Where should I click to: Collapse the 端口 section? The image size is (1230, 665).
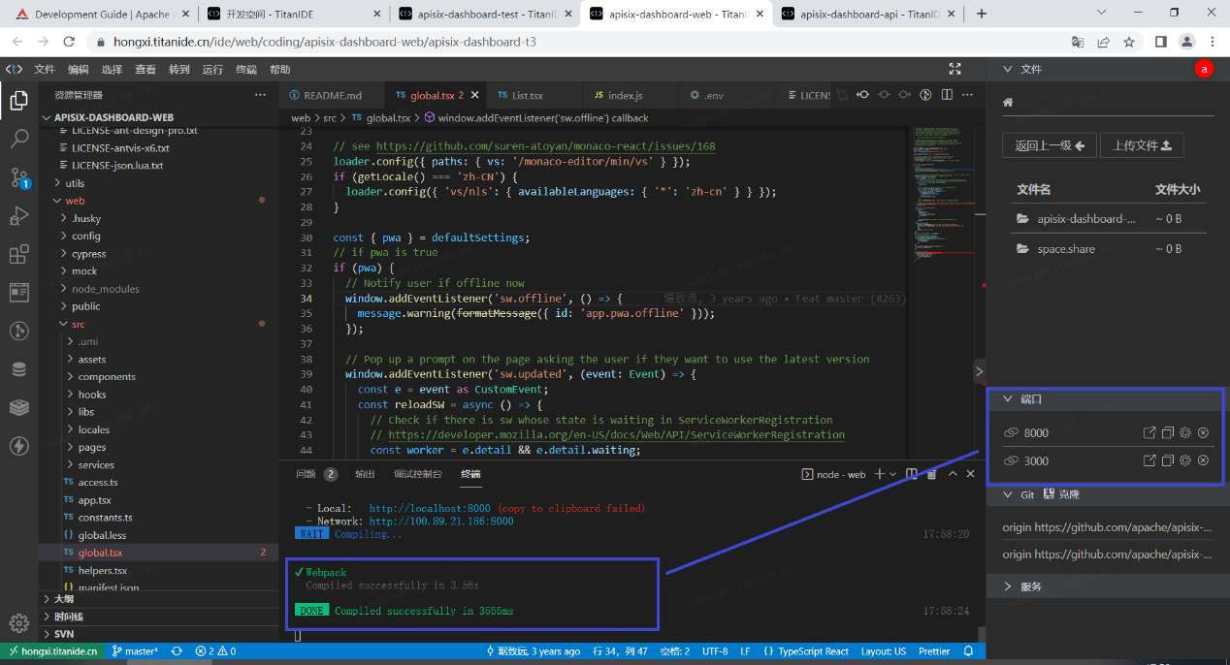[1030, 398]
